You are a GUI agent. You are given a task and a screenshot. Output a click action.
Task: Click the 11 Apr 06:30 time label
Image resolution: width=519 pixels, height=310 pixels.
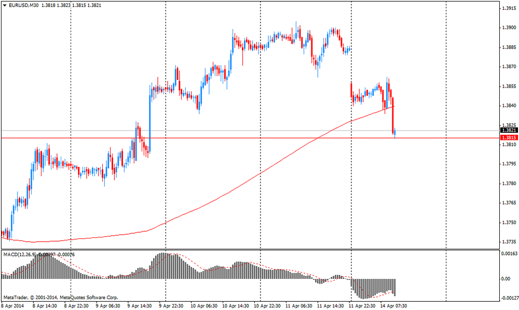[x=299, y=306]
